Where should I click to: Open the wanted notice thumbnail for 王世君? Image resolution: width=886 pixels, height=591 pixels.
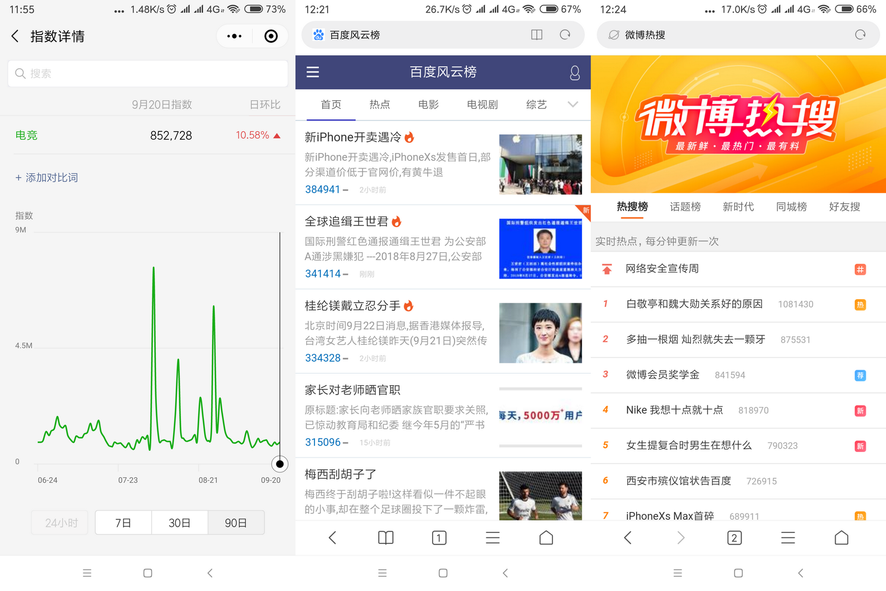(x=540, y=248)
